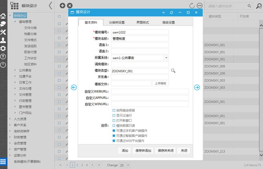Viewport: 263px width, 169px height.
Task: Click the 添加 button
Action: point(125,151)
